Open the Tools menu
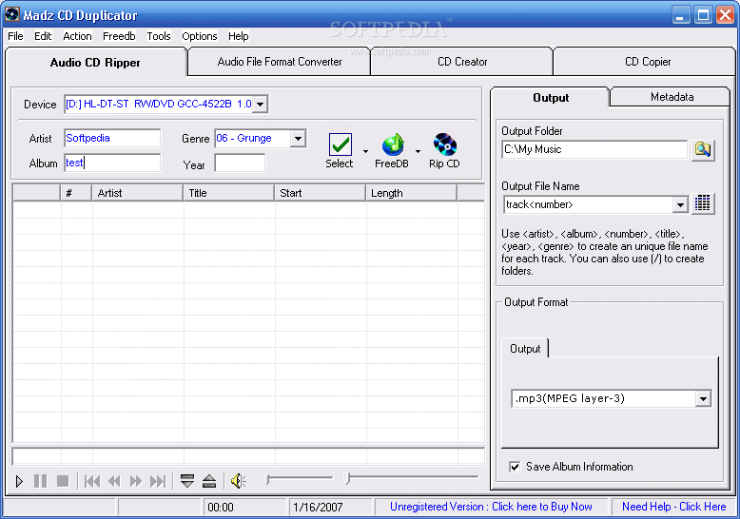Image resolution: width=740 pixels, height=519 pixels. pos(159,36)
